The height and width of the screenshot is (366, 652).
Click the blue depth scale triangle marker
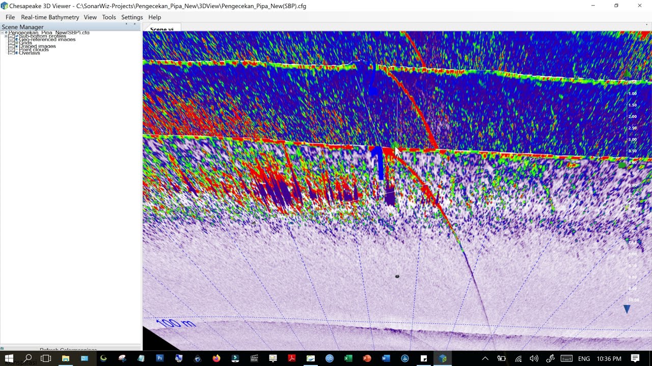coord(627,309)
